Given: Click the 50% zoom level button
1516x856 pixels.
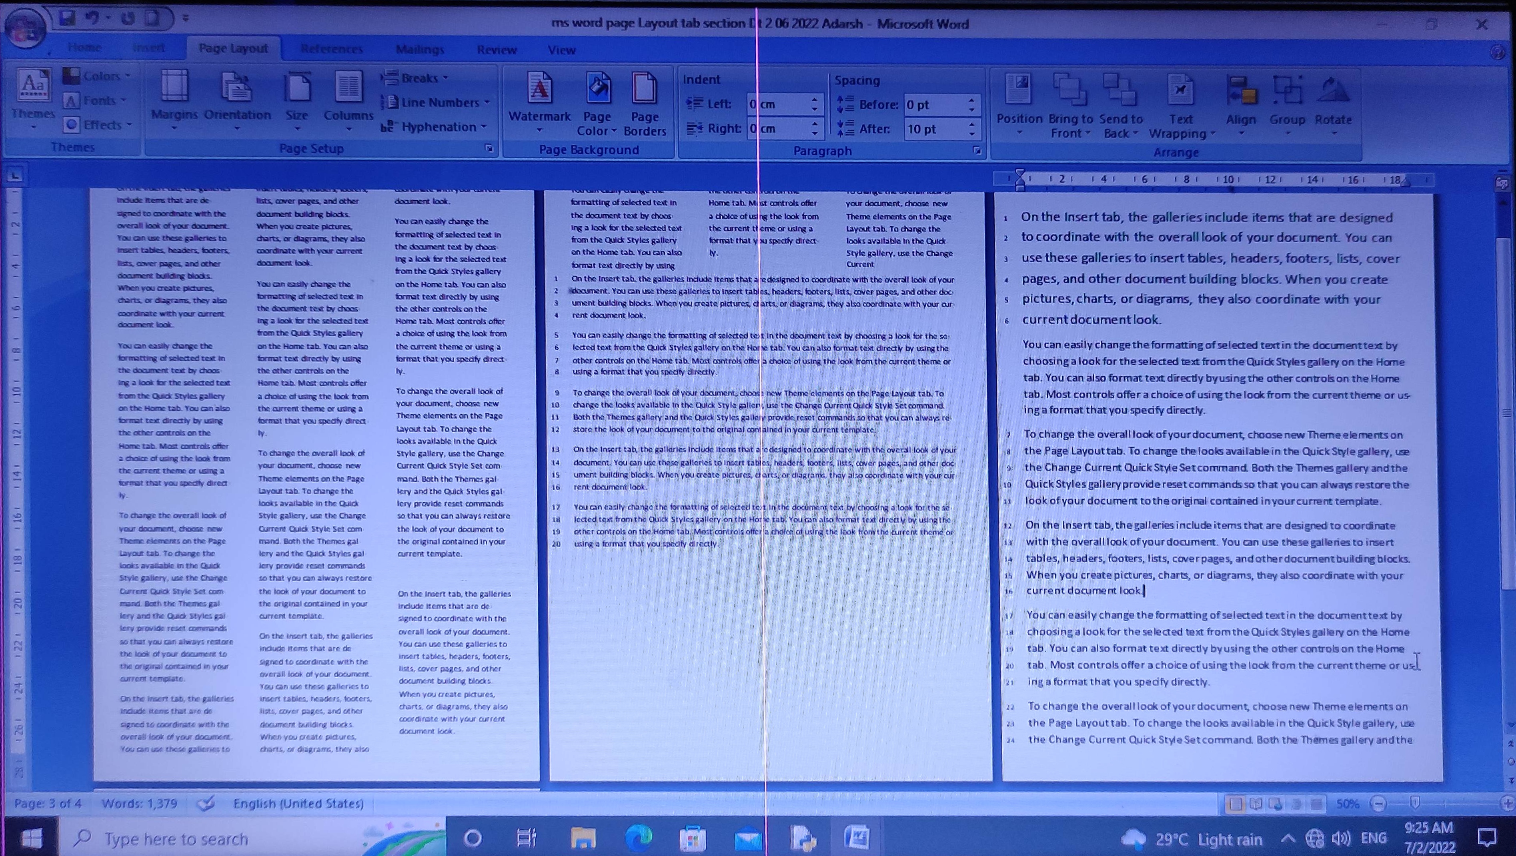Looking at the screenshot, I should pos(1347,804).
